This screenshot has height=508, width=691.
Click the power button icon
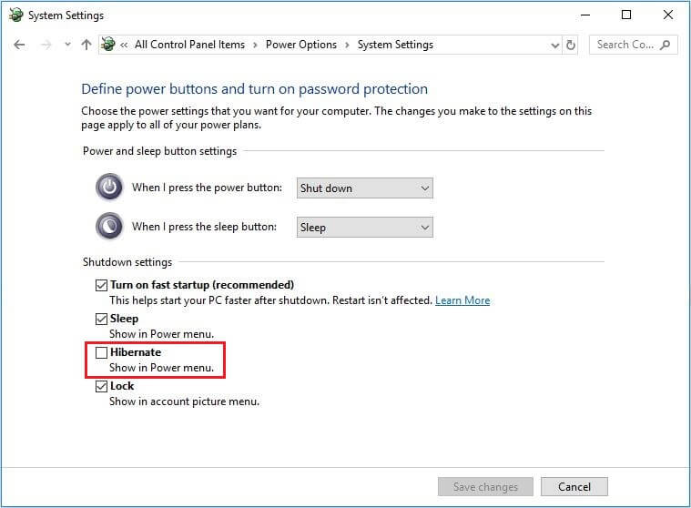click(109, 187)
